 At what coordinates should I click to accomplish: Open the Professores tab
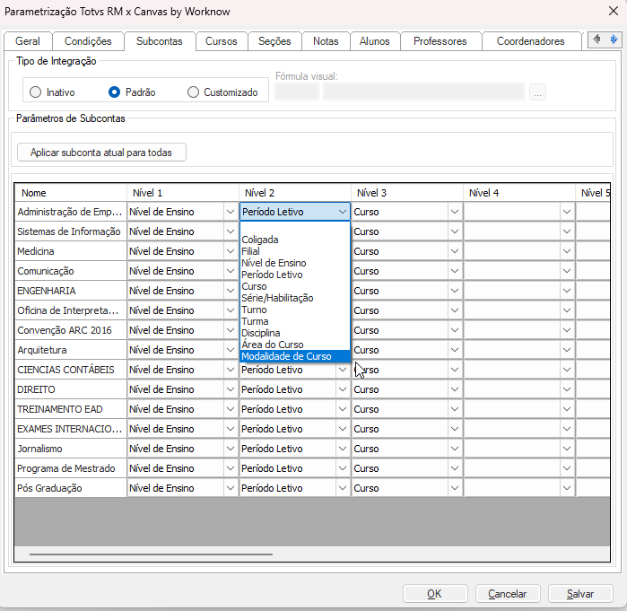[x=440, y=41]
